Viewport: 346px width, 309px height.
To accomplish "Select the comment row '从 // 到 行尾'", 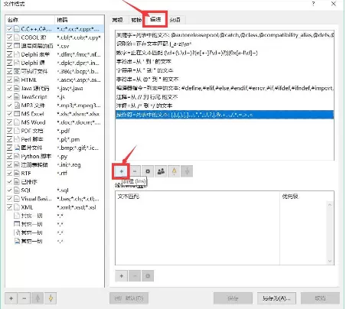I will [x=224, y=97].
